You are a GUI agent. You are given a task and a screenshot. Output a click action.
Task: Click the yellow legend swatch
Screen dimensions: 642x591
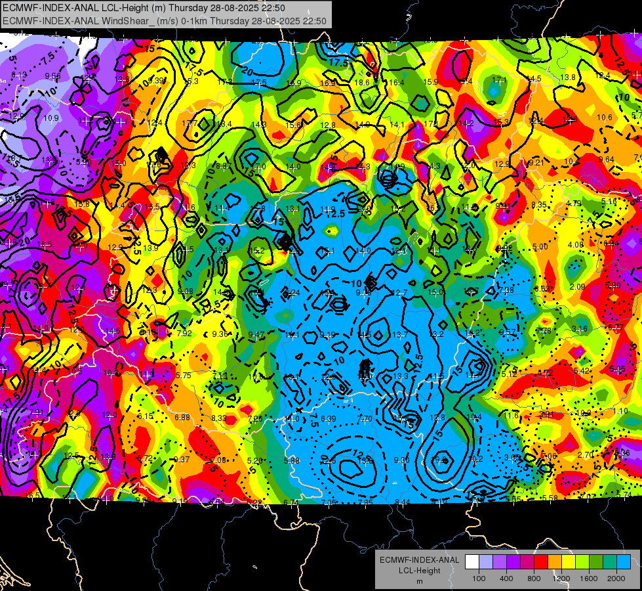pos(569,562)
